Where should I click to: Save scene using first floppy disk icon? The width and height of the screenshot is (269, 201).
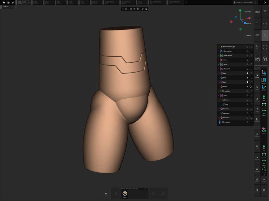pos(8,3)
